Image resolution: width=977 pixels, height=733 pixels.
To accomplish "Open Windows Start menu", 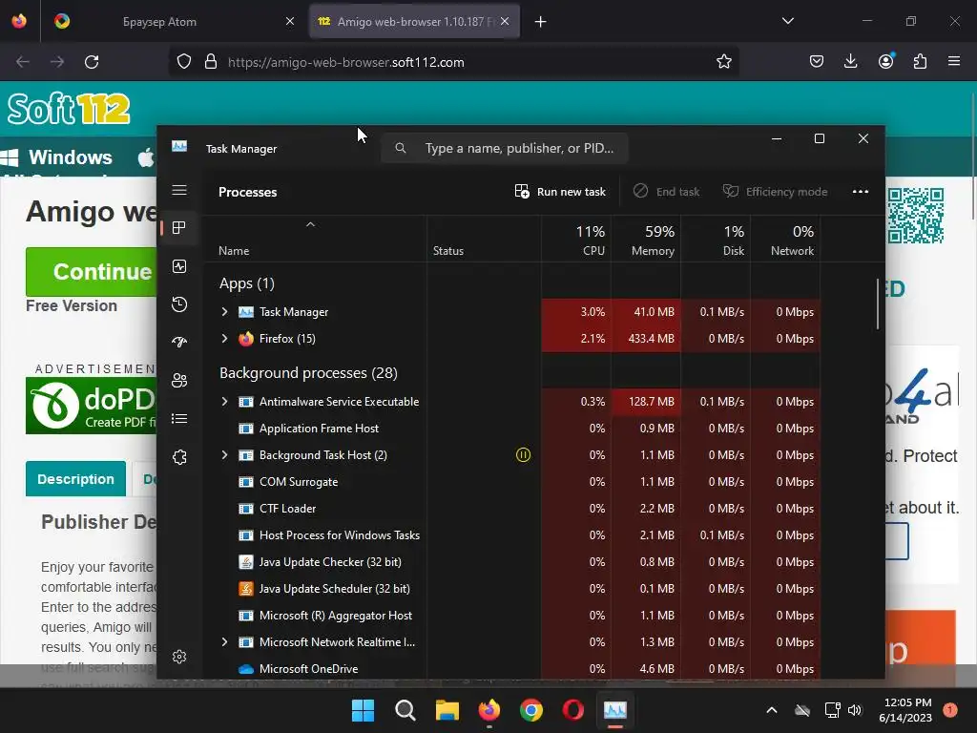I will point(363,710).
